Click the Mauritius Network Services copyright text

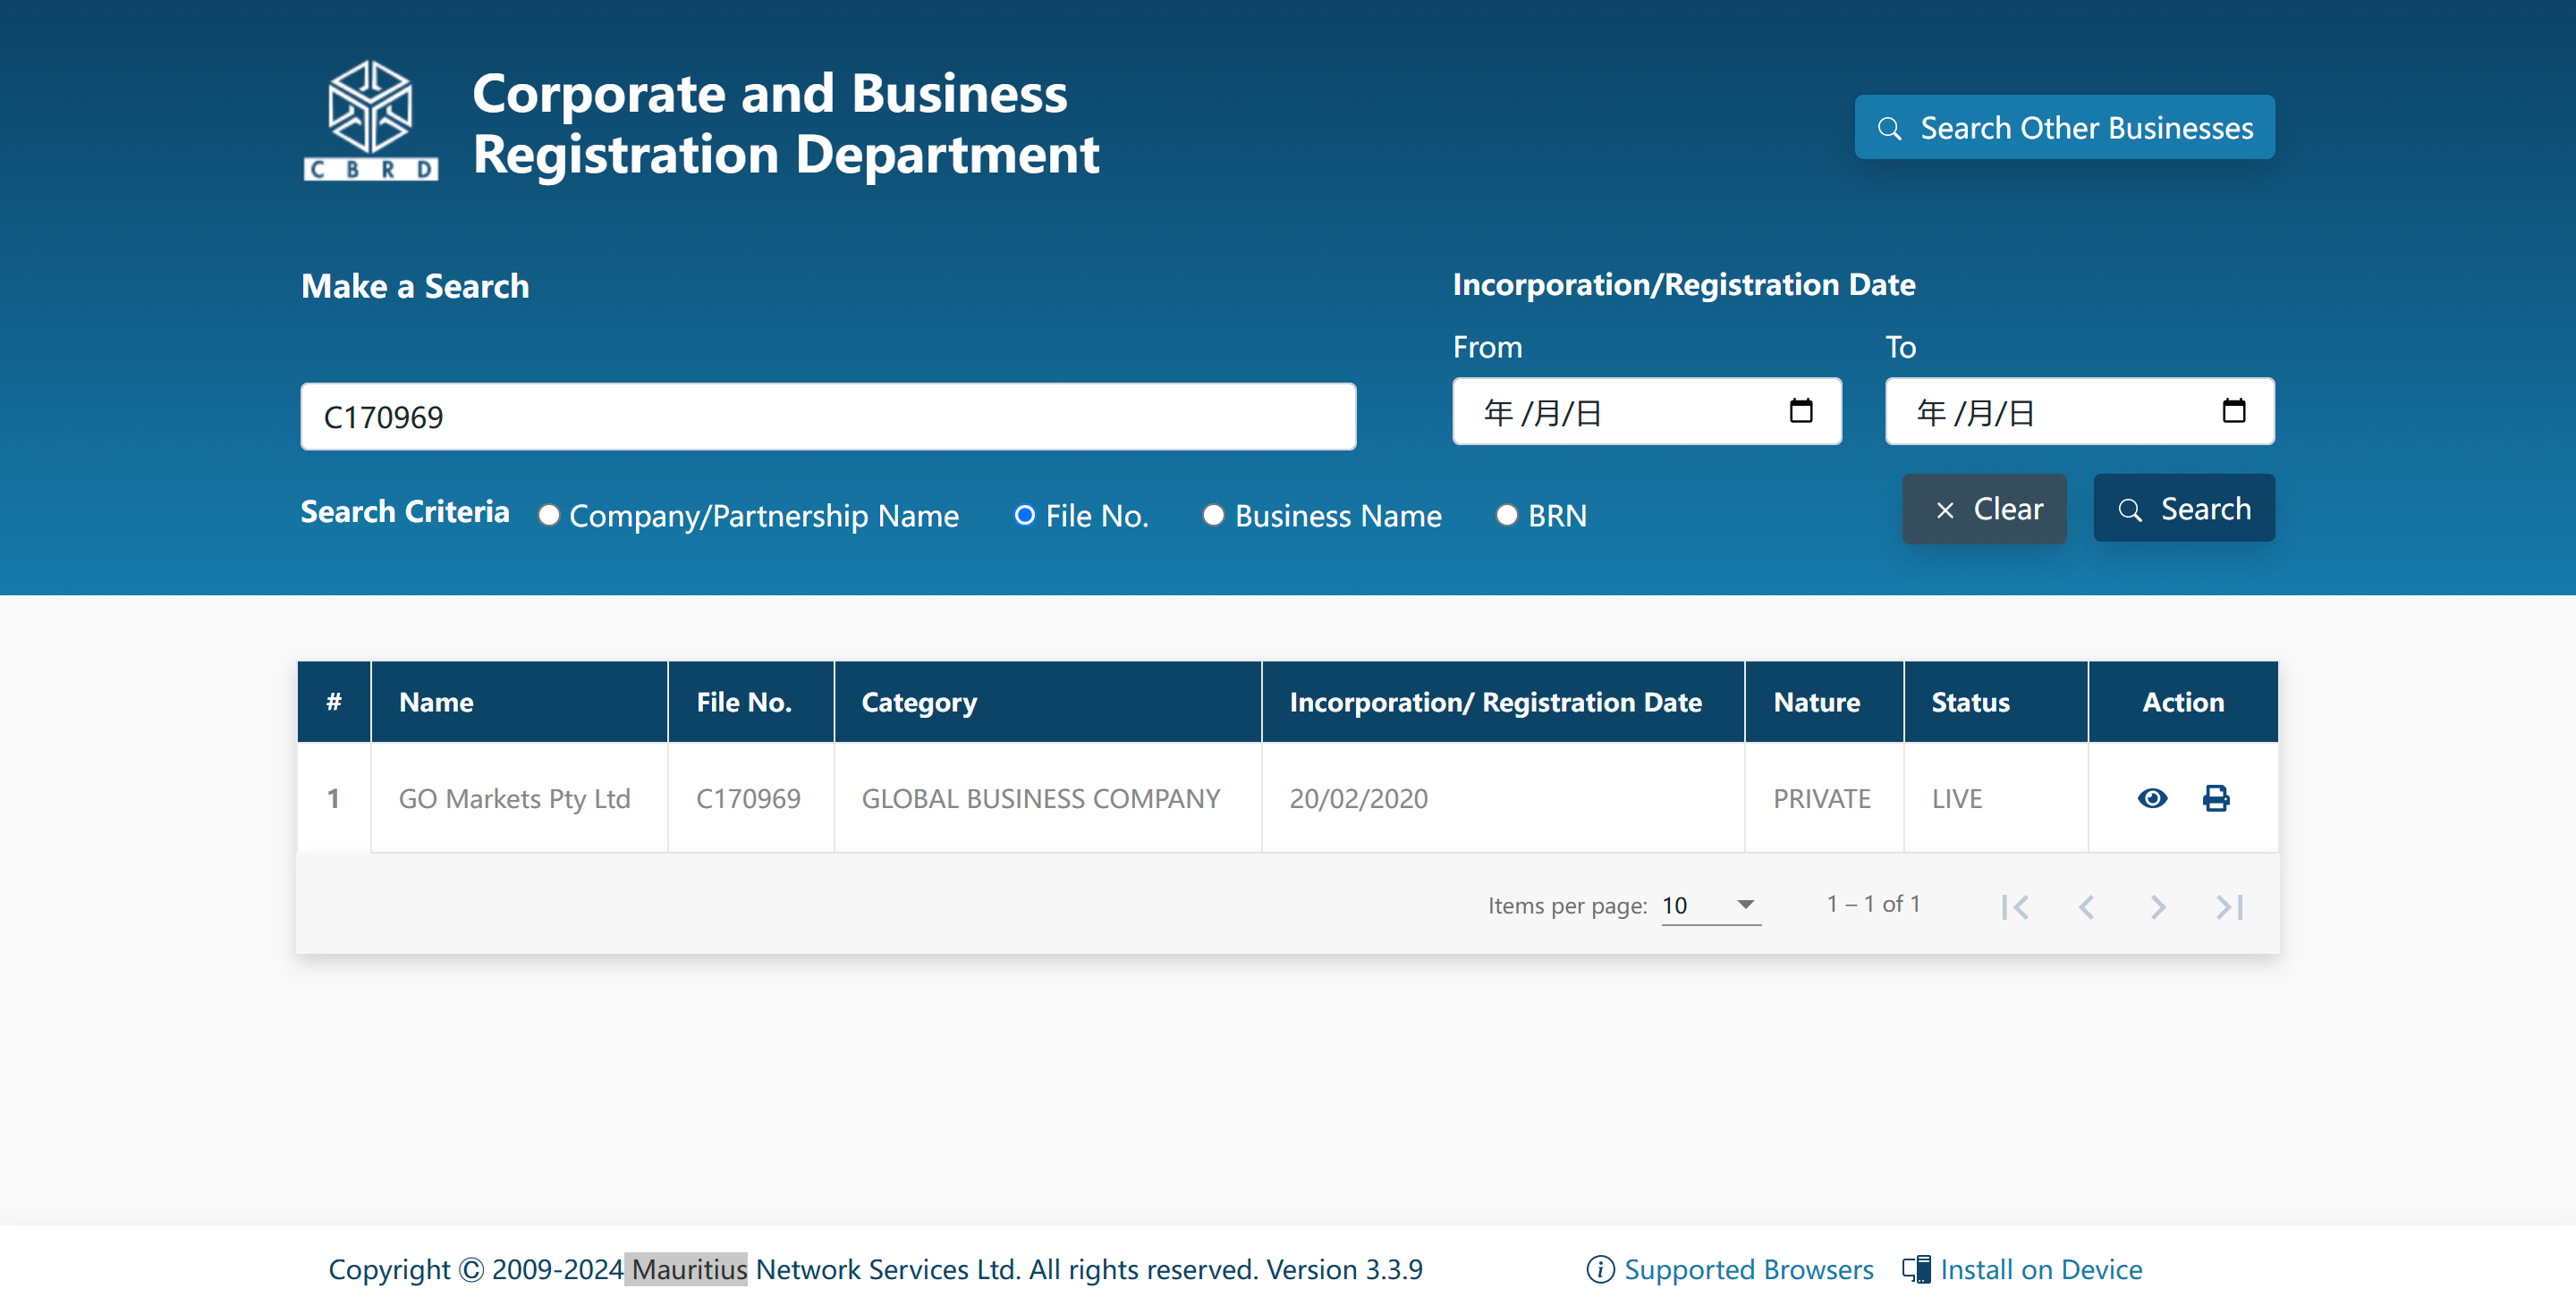(x=875, y=1269)
